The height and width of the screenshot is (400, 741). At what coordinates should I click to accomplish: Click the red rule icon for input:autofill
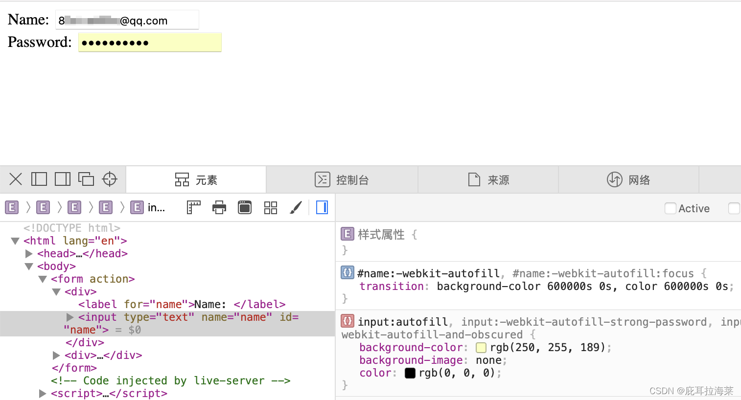point(347,321)
